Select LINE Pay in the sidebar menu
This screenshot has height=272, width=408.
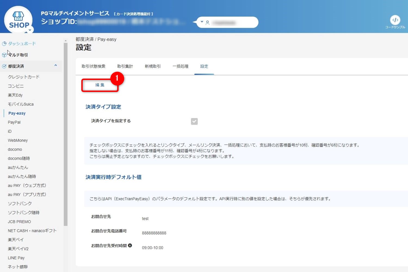16,258
